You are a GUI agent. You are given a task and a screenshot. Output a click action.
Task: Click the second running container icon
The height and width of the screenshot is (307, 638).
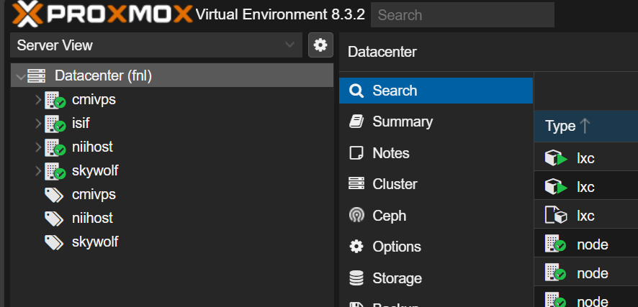556,187
